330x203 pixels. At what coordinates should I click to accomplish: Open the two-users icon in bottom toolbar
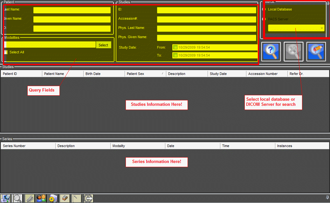click(41, 199)
